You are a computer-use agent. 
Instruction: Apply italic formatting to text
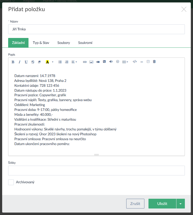pos(20,62)
